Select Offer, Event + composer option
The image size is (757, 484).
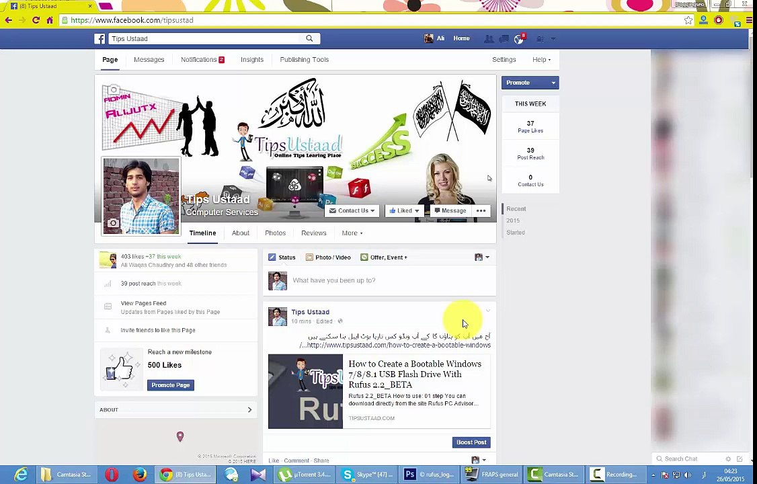384,257
